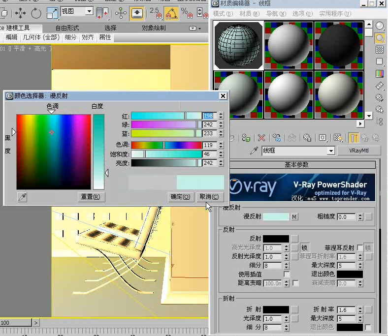Open material editor Options icon
Screen dimensions: 388x336
pyautogui.click(x=380, y=97)
